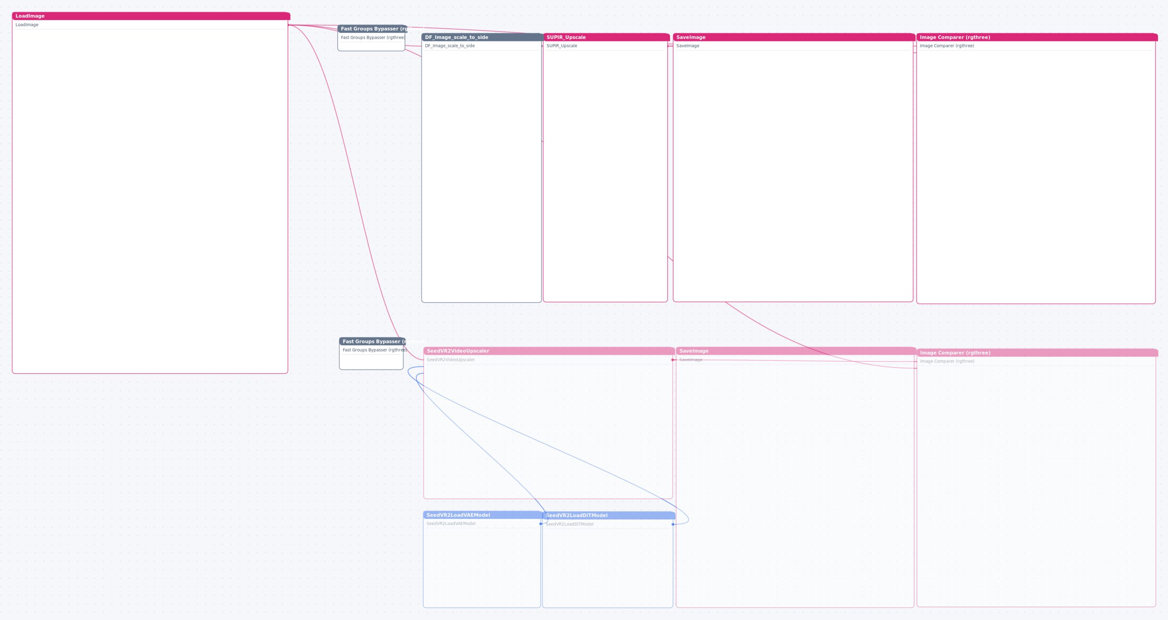Select Fast Groups Bypasser header near SeedVR2VideoUpscaler

pos(372,341)
